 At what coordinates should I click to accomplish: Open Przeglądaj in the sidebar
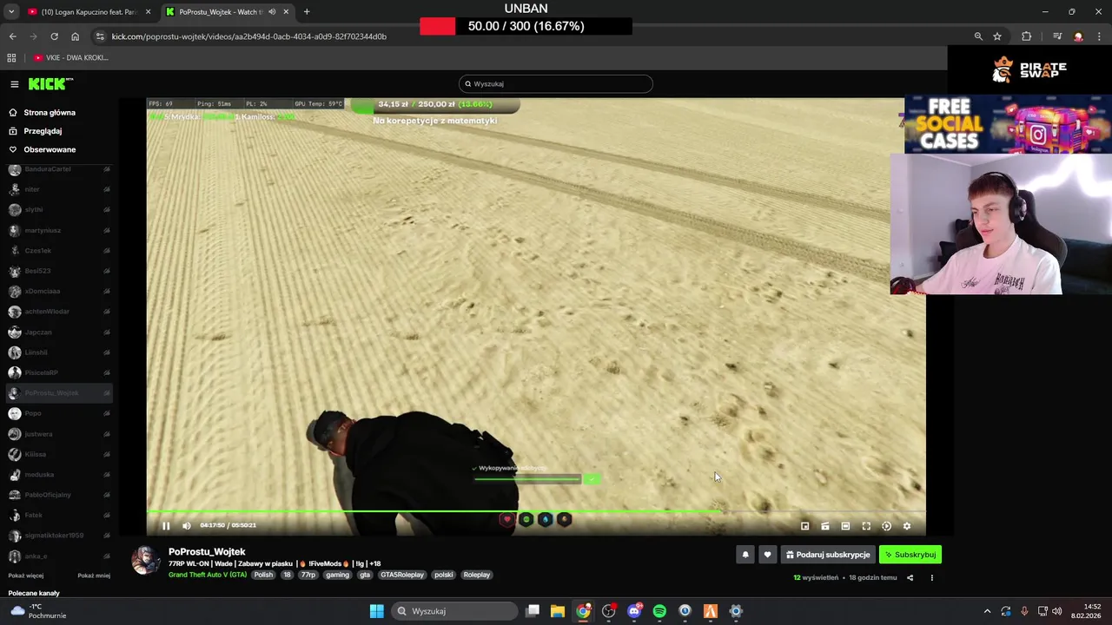[x=43, y=131]
